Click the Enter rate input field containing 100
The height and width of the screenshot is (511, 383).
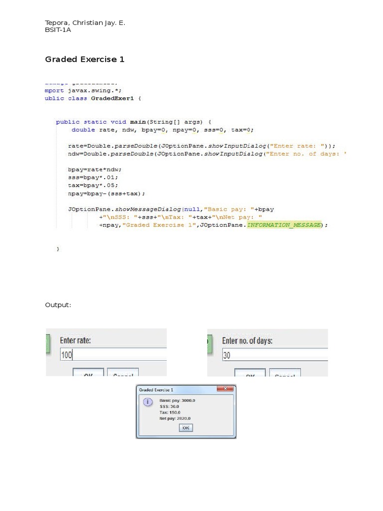pyautogui.click(x=113, y=354)
